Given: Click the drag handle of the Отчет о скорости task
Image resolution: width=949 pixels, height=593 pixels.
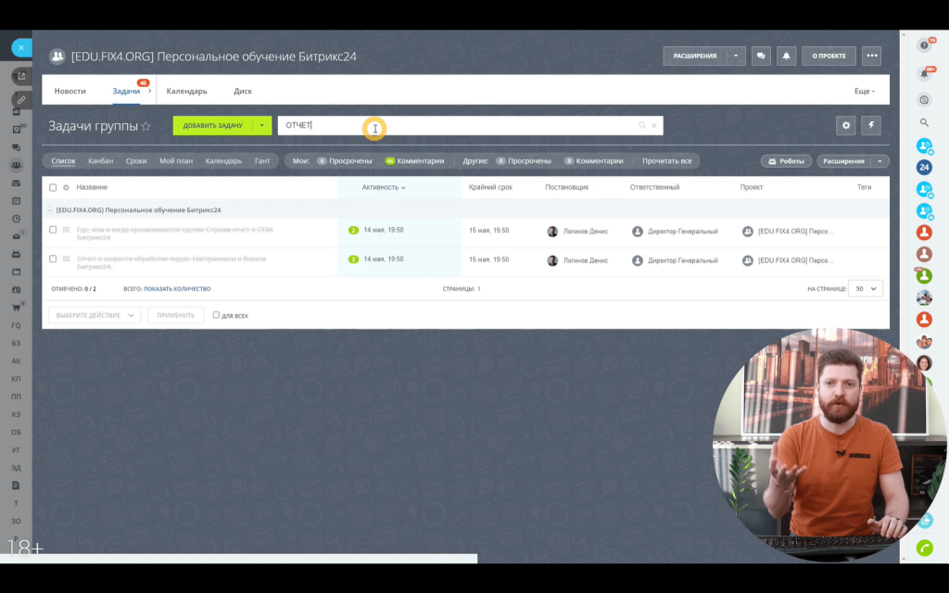Looking at the screenshot, I should pyautogui.click(x=66, y=259).
